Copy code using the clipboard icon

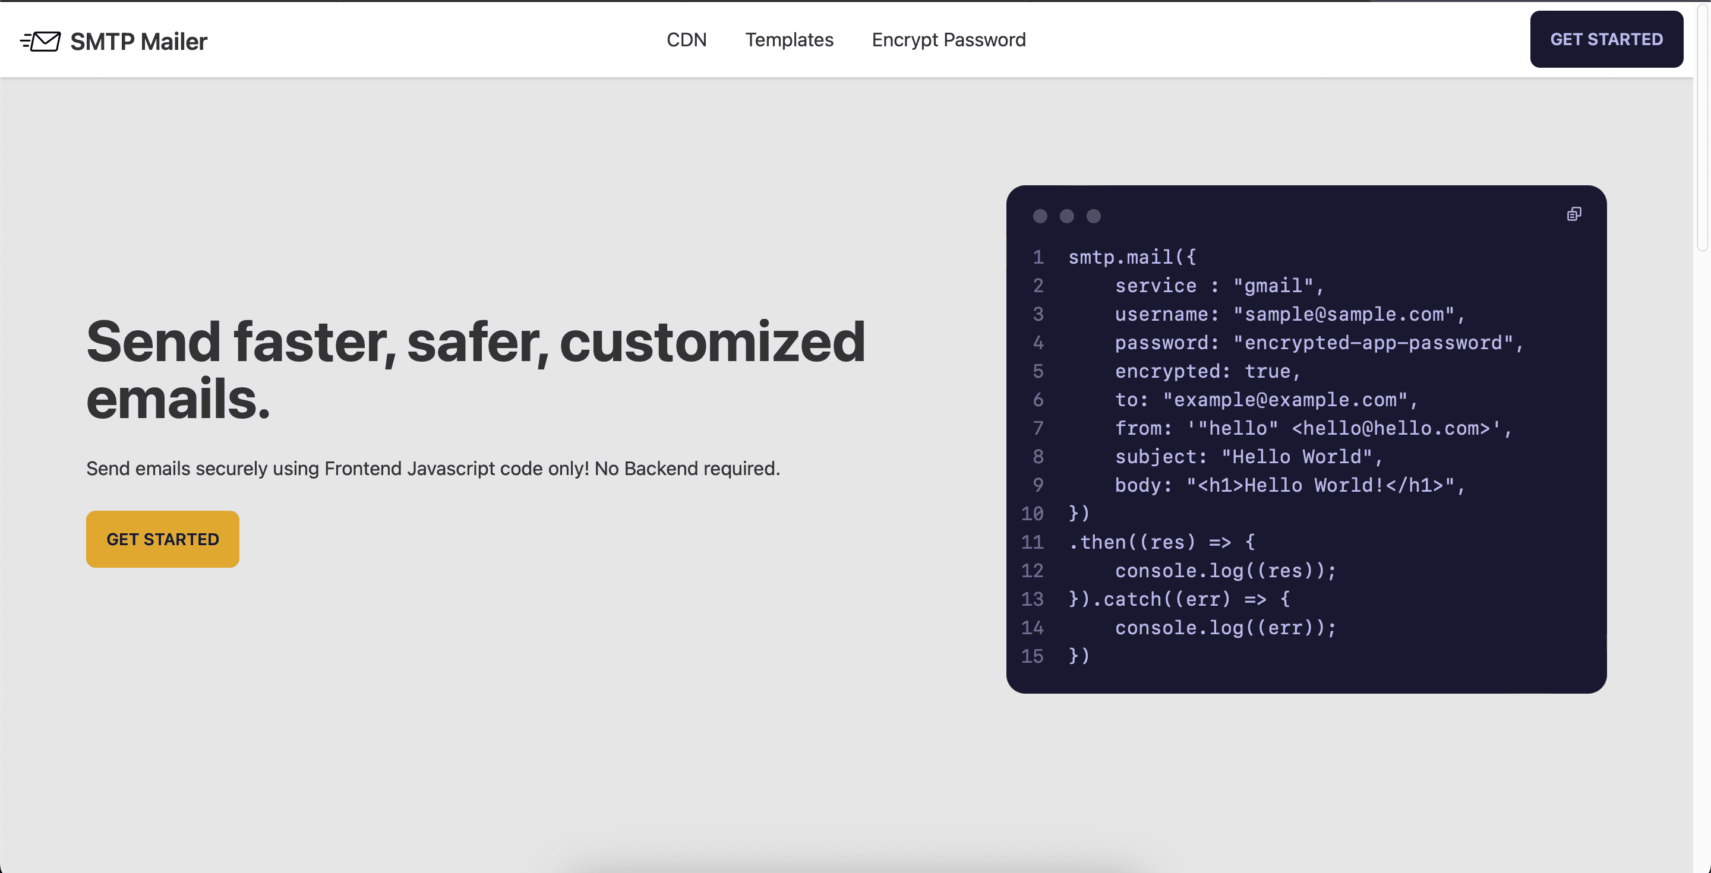point(1574,214)
